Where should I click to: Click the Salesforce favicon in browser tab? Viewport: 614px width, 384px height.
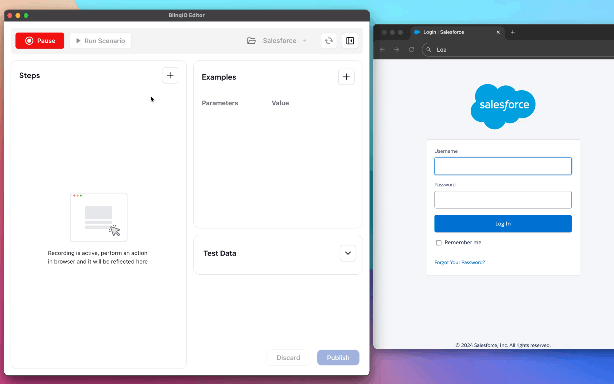(x=417, y=32)
